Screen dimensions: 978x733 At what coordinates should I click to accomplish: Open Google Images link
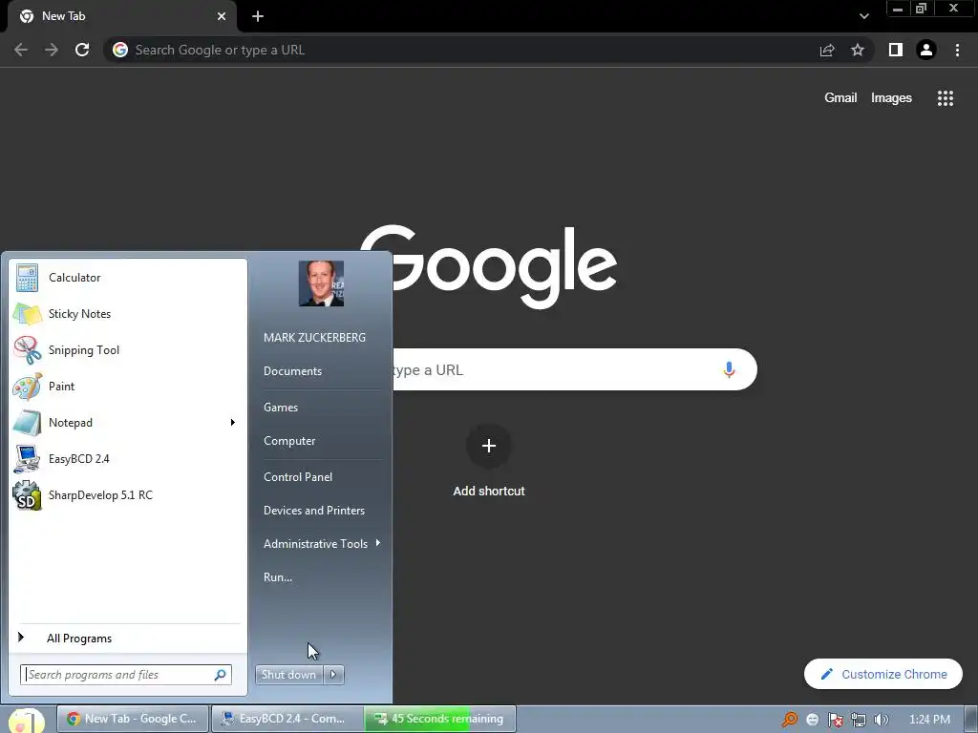(891, 98)
